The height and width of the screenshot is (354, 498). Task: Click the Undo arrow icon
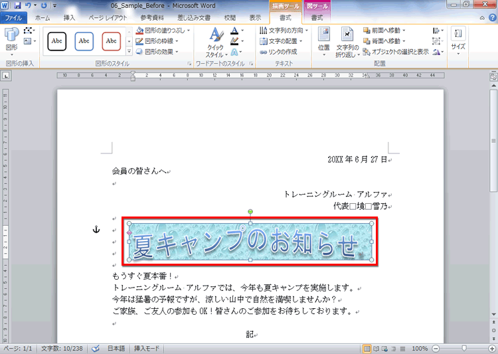point(29,5)
